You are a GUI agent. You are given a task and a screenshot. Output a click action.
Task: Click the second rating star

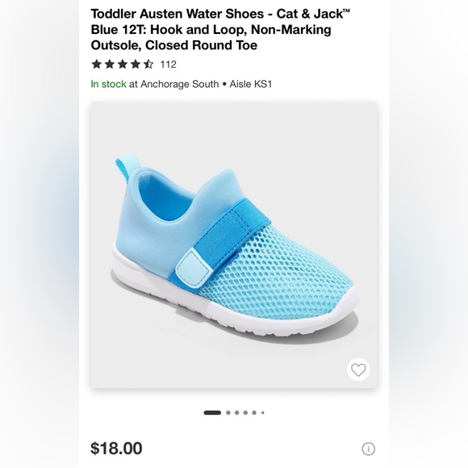(110, 65)
